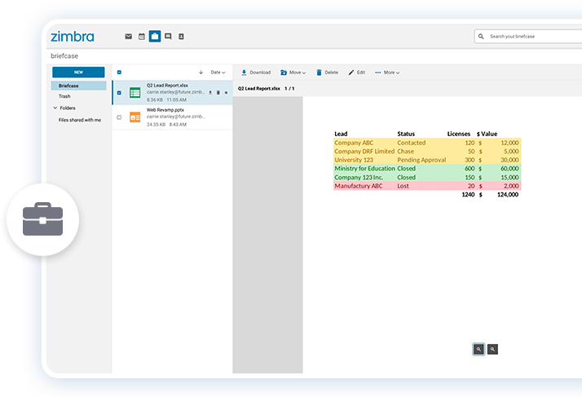Open the Chat icon in top navigation
Screen dimensions: 582x397
tap(168, 37)
